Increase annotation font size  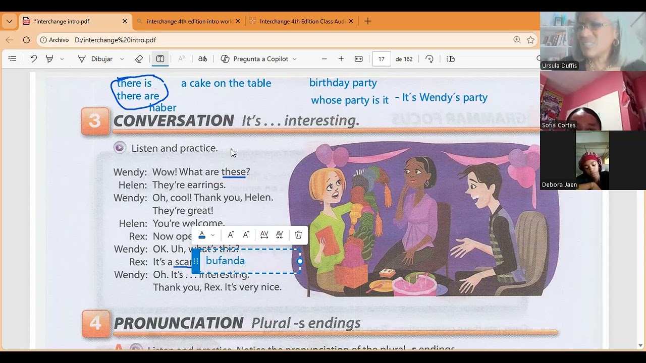point(231,235)
